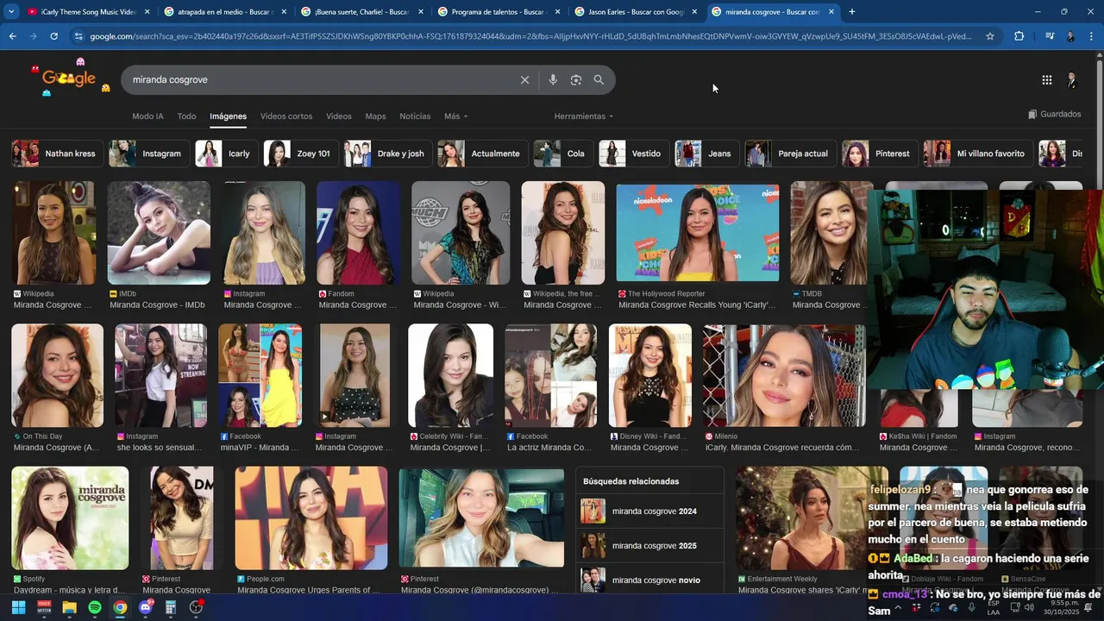The width and height of the screenshot is (1104, 621).
Task: Select the Actualmente suggestion chip
Action: [483, 154]
